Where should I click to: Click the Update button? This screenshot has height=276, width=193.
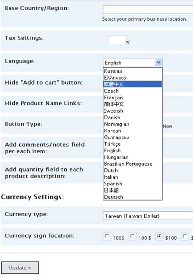[x=20, y=268]
